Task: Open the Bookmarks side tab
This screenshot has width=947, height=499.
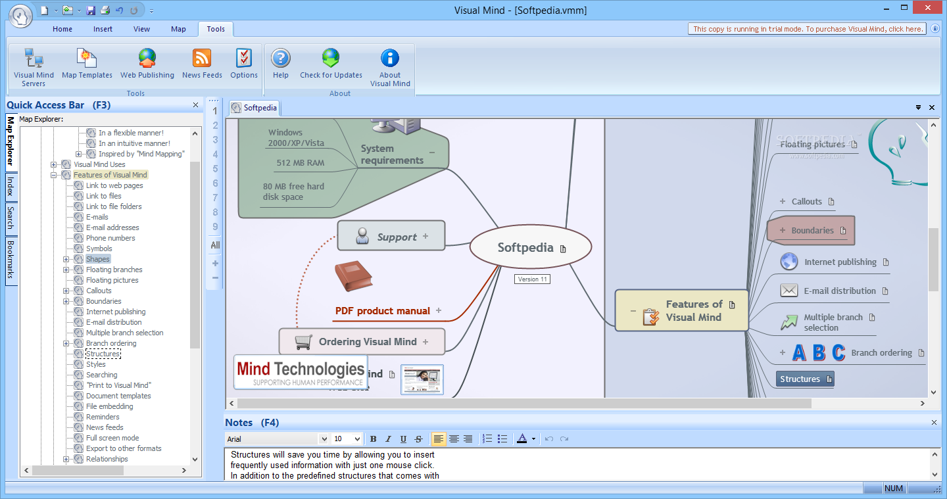Action: click(11, 260)
